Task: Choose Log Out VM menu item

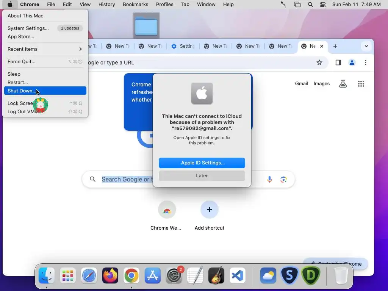Action: click(x=45, y=112)
